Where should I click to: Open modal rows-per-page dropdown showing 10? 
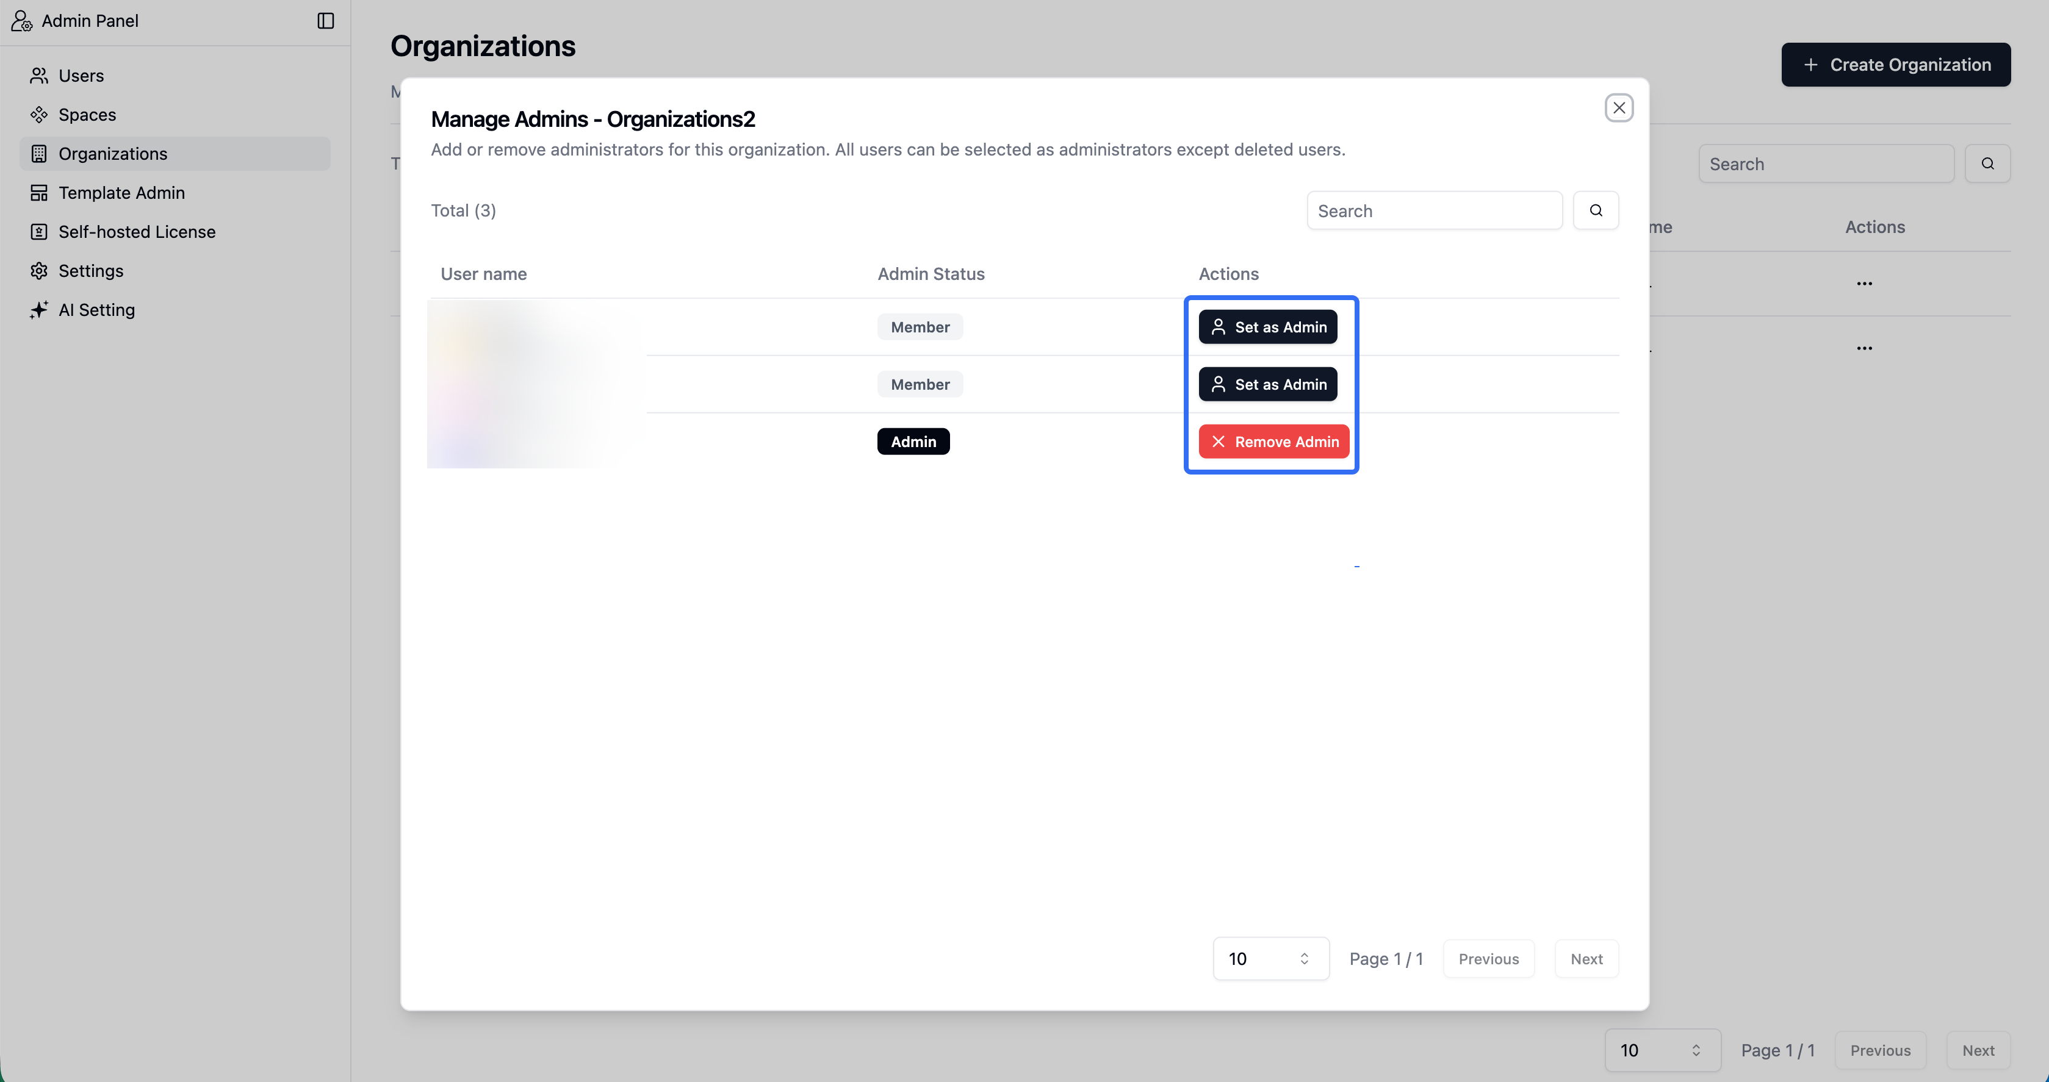click(1270, 959)
